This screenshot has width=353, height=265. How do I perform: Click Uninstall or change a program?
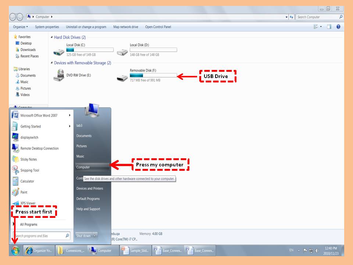tap(86, 27)
